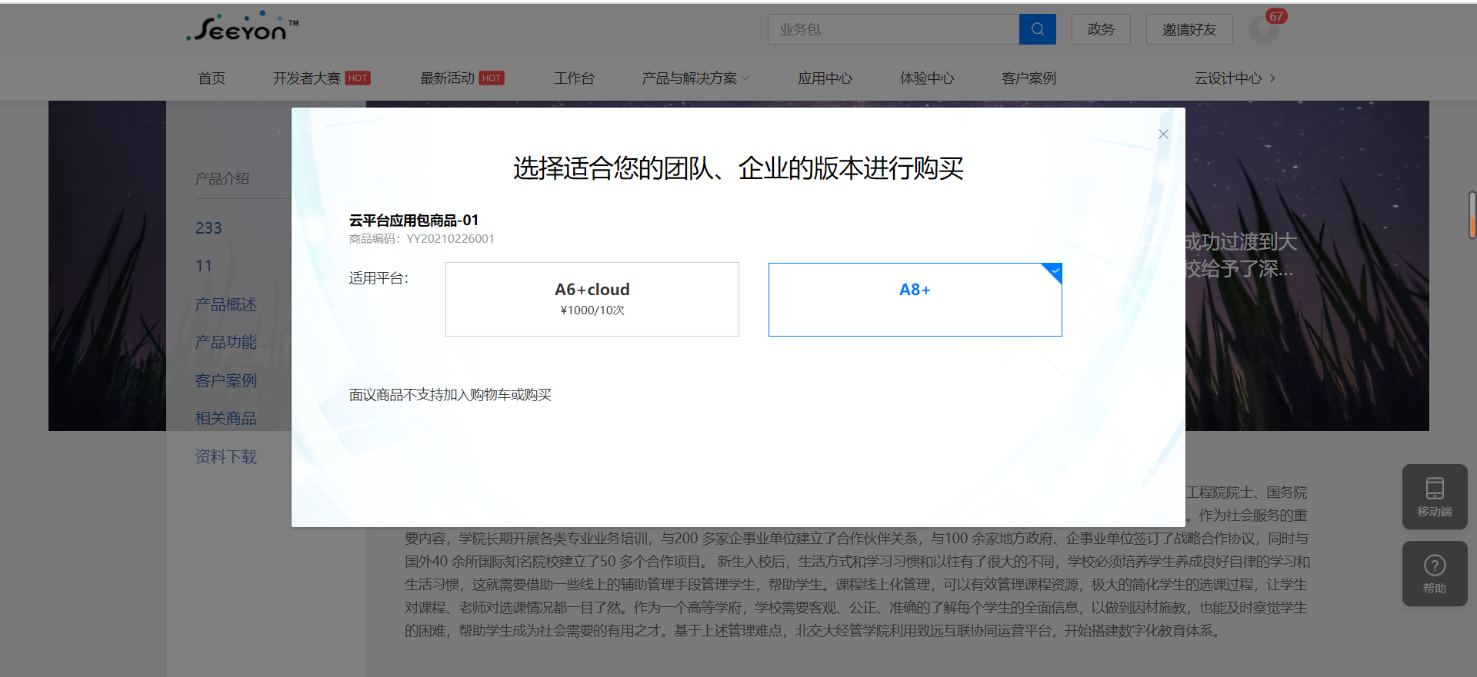The width and height of the screenshot is (1477, 677).
Task: Click the 233 sidebar link
Action: click(208, 228)
